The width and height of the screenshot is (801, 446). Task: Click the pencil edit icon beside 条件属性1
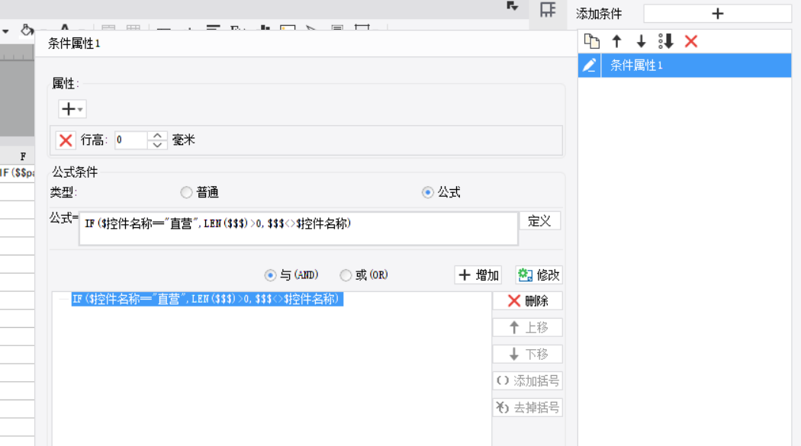pos(590,66)
